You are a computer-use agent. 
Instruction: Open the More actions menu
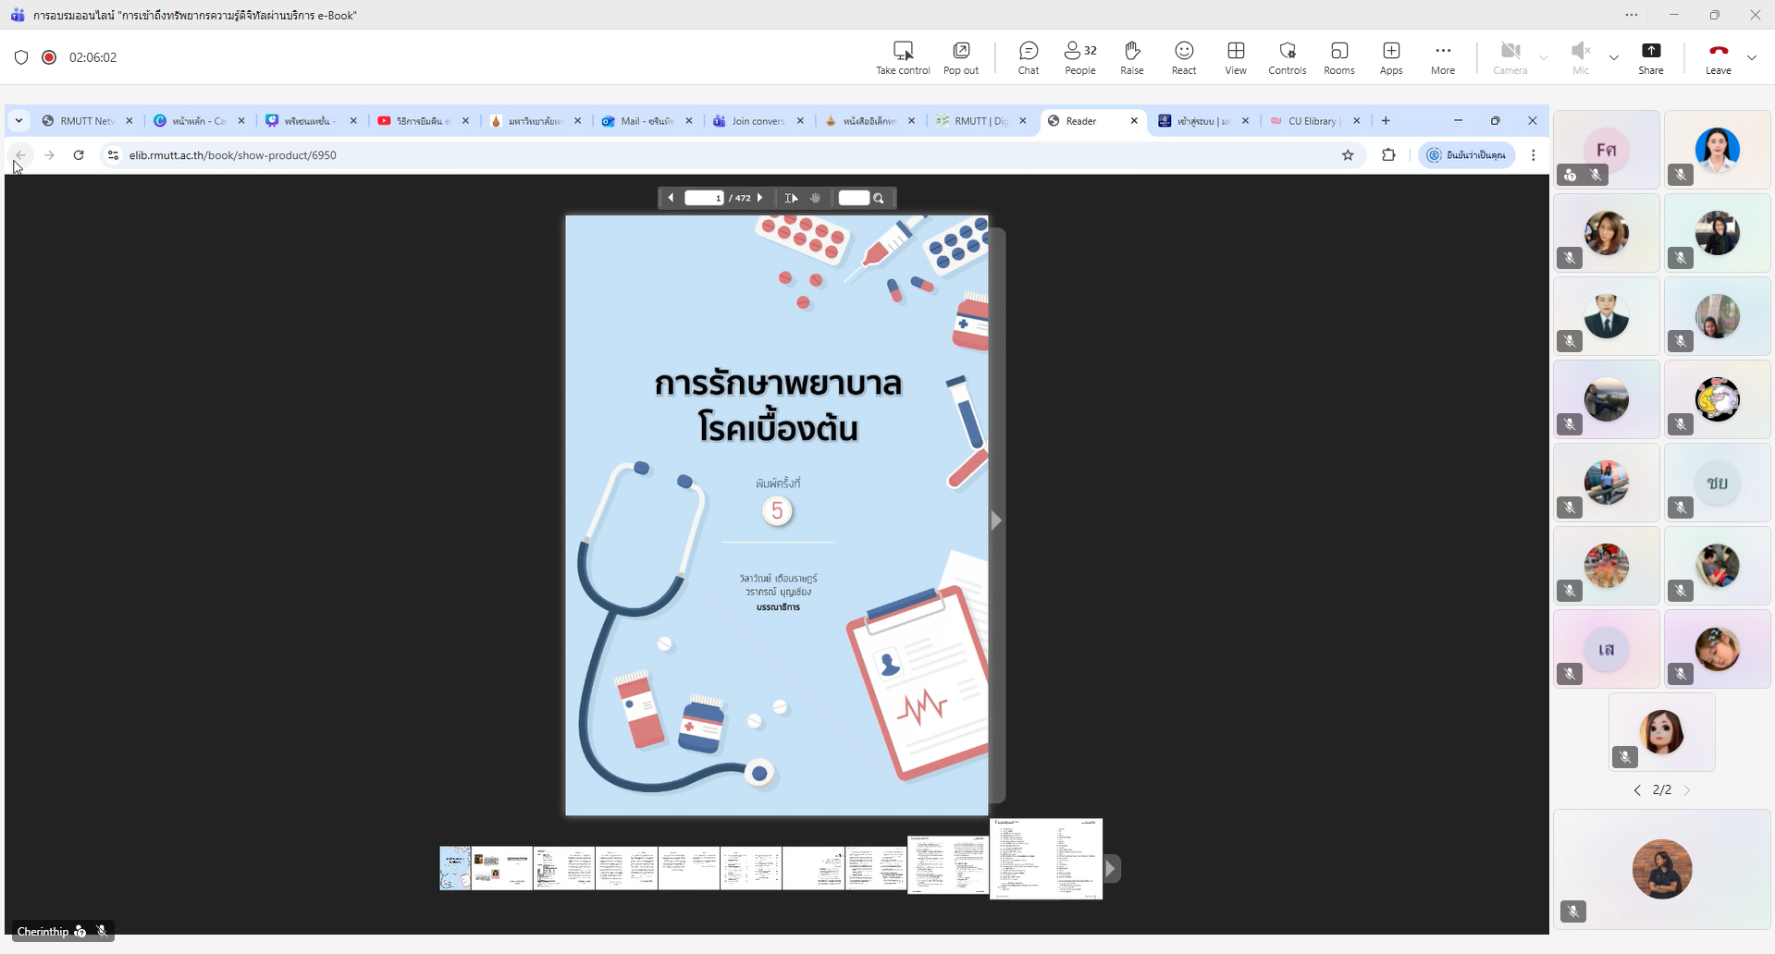click(x=1442, y=57)
